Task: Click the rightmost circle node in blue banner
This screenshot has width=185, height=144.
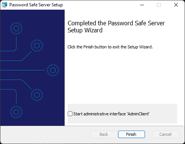Action: (53, 70)
